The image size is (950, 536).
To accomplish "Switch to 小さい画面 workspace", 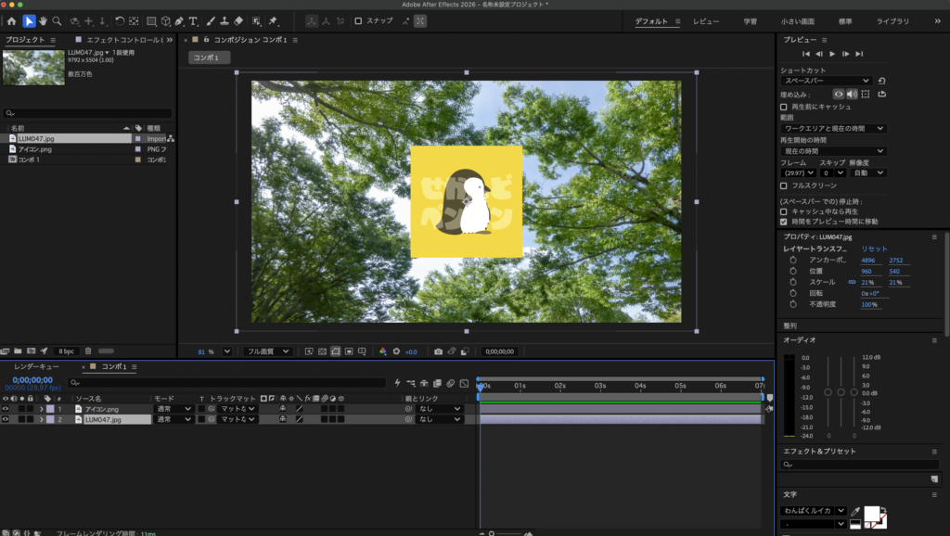I will click(797, 21).
